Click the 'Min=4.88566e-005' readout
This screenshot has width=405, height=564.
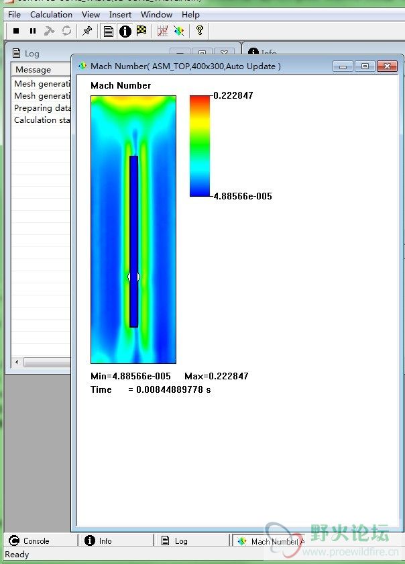click(x=131, y=376)
